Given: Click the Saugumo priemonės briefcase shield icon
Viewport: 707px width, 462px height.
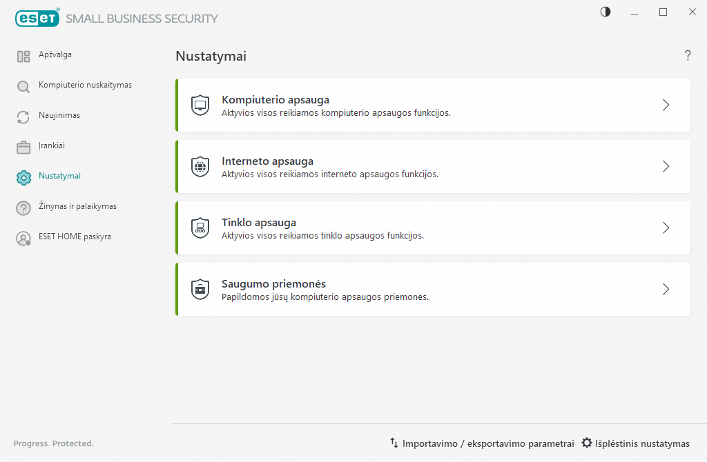Looking at the screenshot, I should pos(200,290).
